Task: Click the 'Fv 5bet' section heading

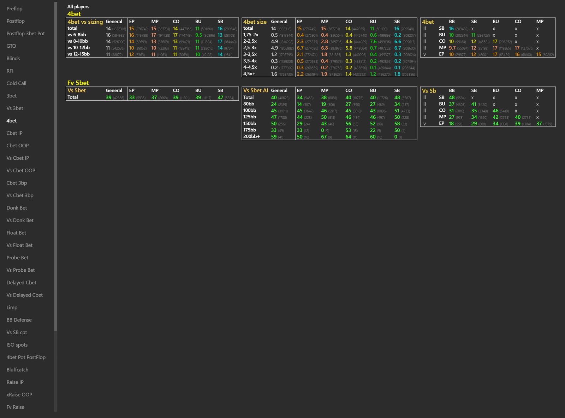Action: coord(78,83)
